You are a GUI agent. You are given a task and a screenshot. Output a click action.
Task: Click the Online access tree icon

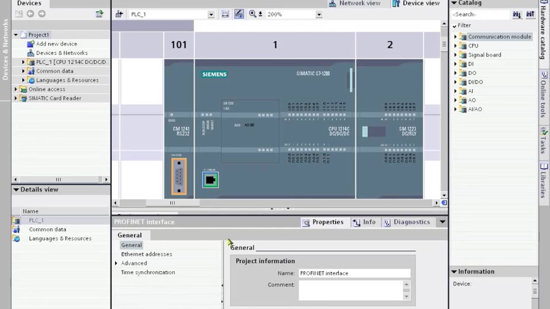pyautogui.click(x=23, y=89)
